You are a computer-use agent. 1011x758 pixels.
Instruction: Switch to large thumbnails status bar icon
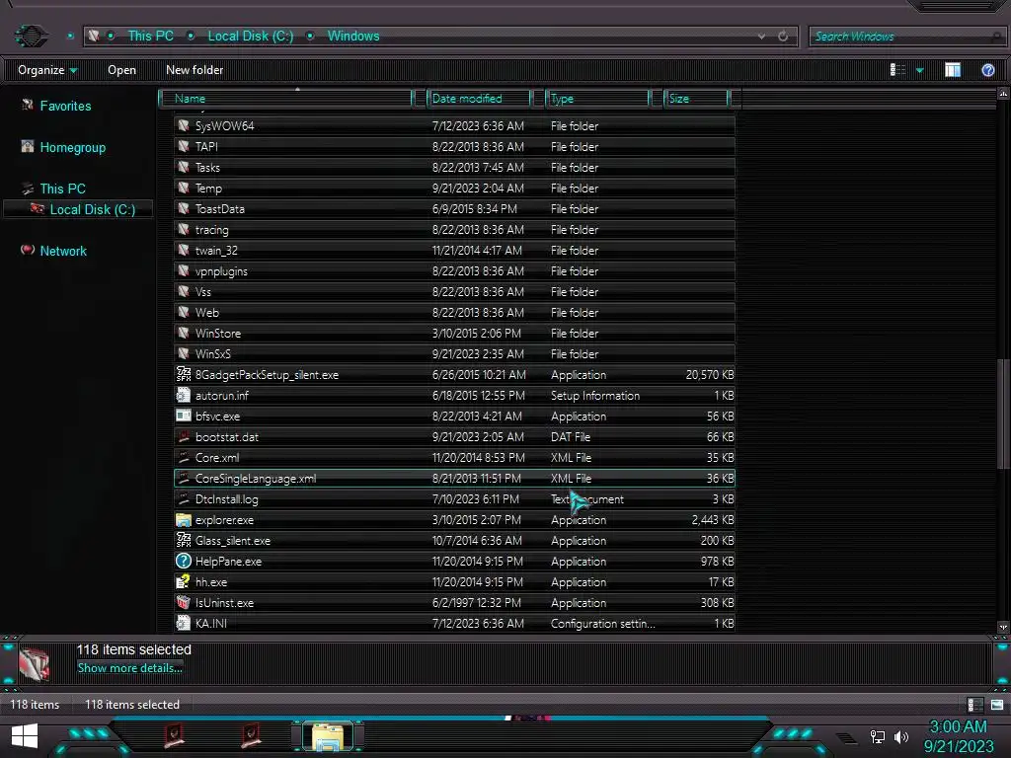[997, 705]
